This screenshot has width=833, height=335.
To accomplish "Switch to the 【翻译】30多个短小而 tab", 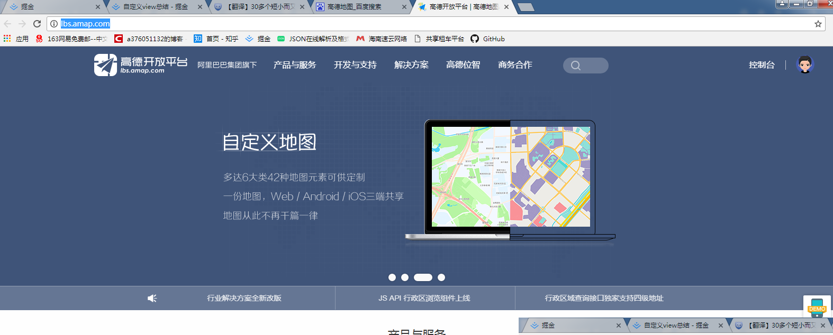I will [259, 7].
